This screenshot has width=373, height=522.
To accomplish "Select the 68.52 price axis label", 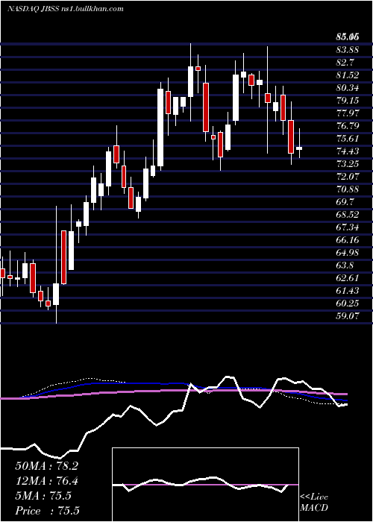I will pos(348,215).
